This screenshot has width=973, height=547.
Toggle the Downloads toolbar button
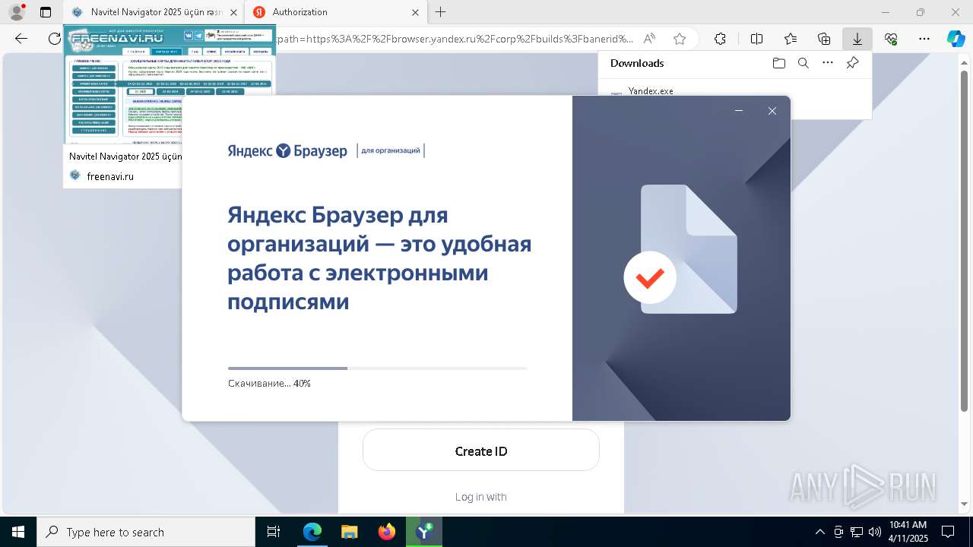click(x=857, y=39)
